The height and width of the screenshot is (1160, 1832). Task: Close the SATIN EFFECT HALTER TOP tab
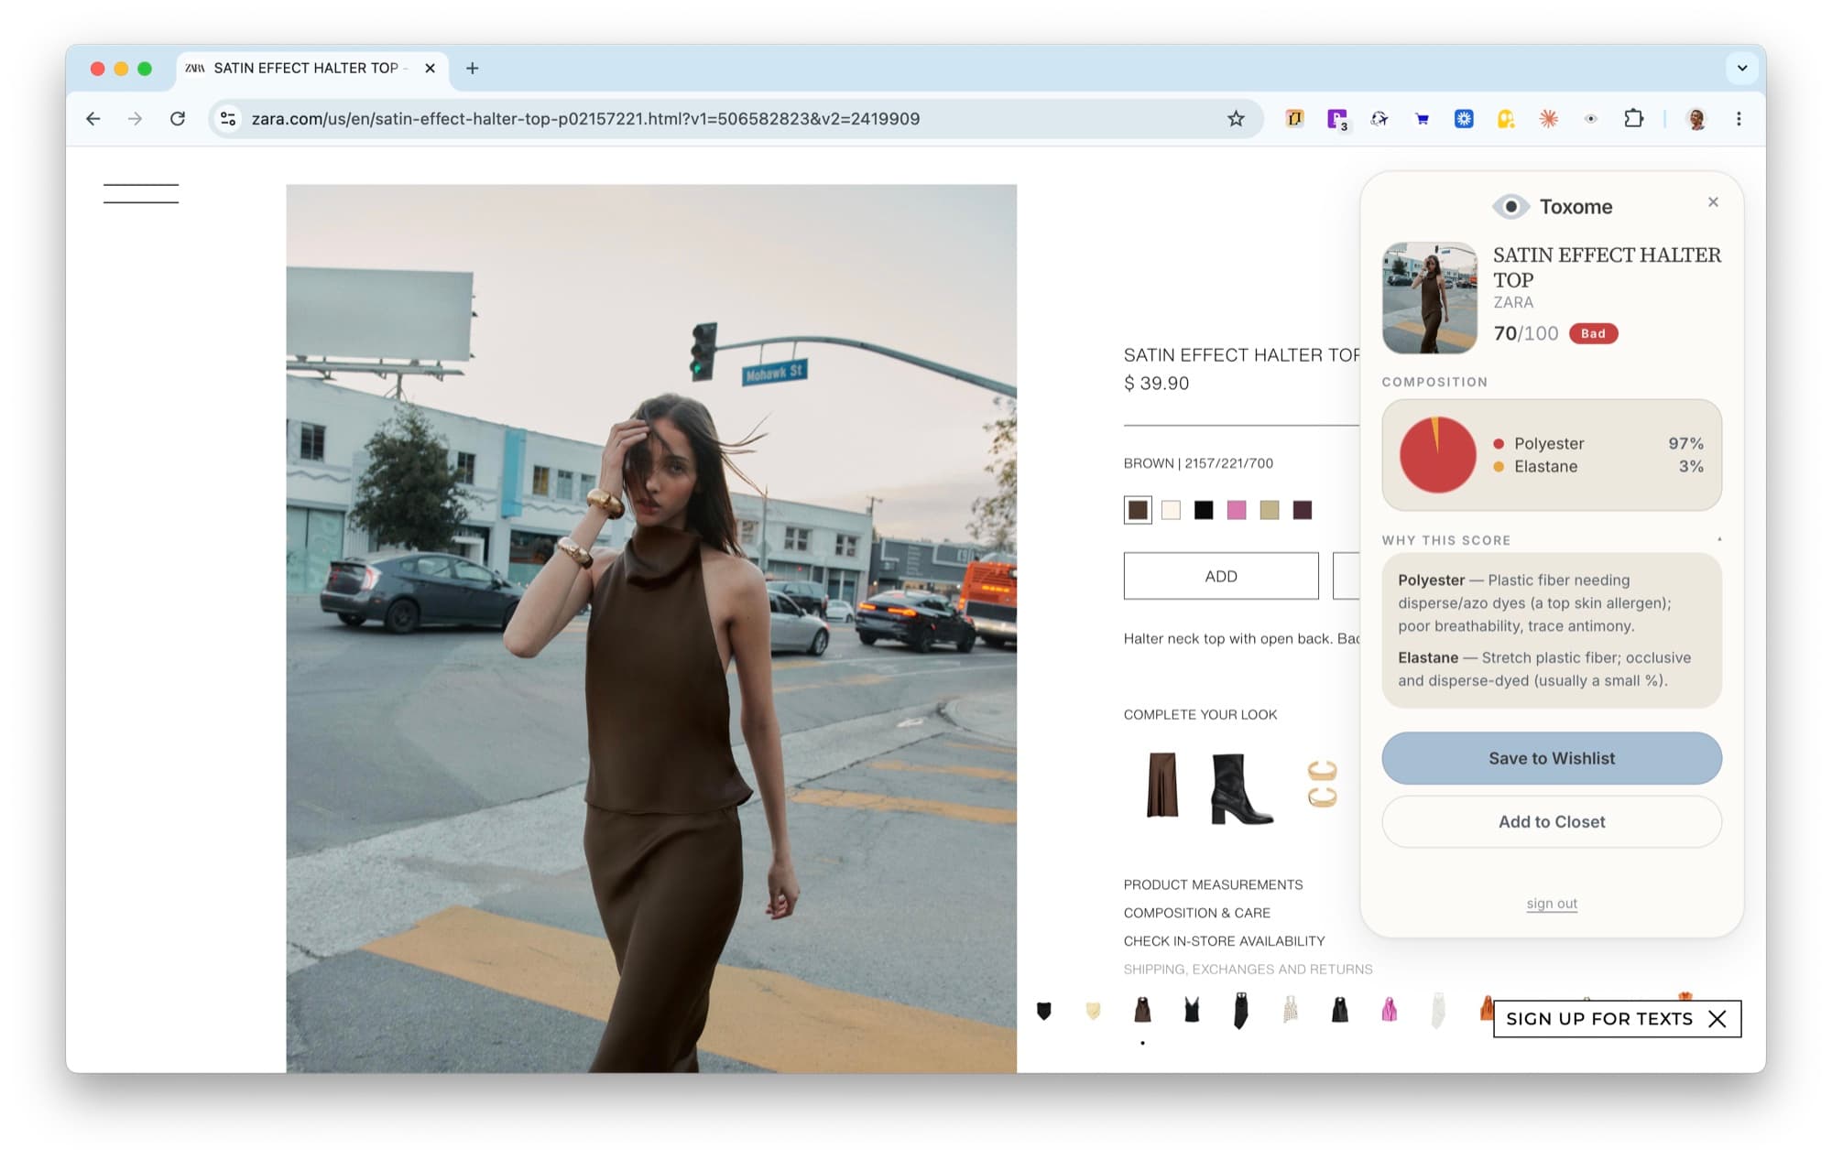point(430,69)
